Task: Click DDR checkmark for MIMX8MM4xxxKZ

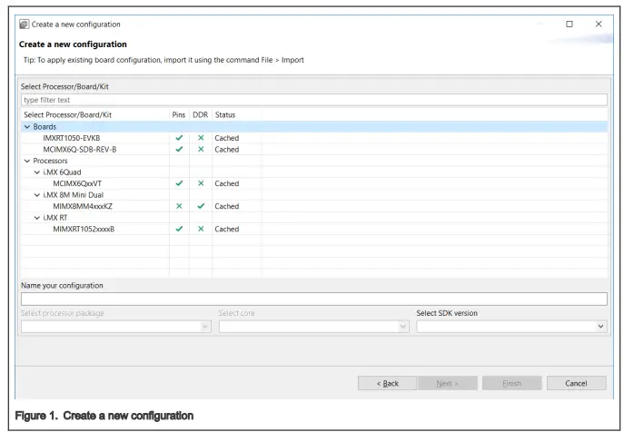Action: coord(201,206)
